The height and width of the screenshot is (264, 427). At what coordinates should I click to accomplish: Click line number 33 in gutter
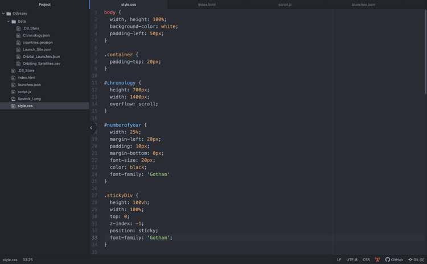[94, 238]
